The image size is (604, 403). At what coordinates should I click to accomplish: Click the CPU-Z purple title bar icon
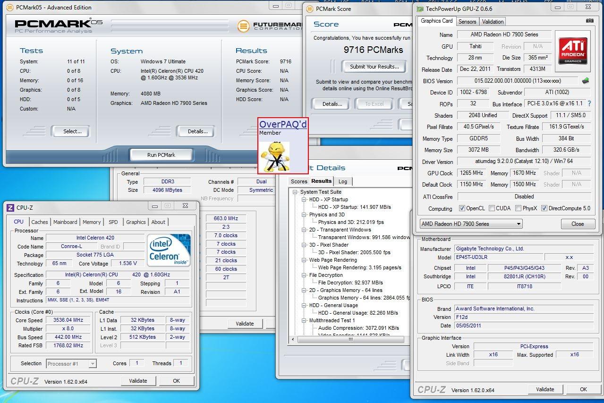tap(10, 208)
